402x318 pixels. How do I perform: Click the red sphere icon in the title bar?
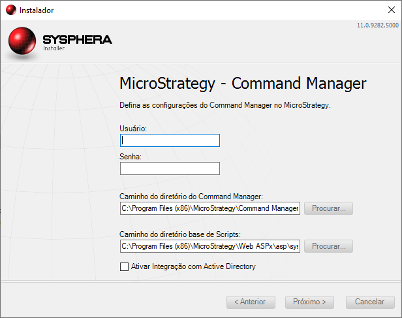point(10,10)
